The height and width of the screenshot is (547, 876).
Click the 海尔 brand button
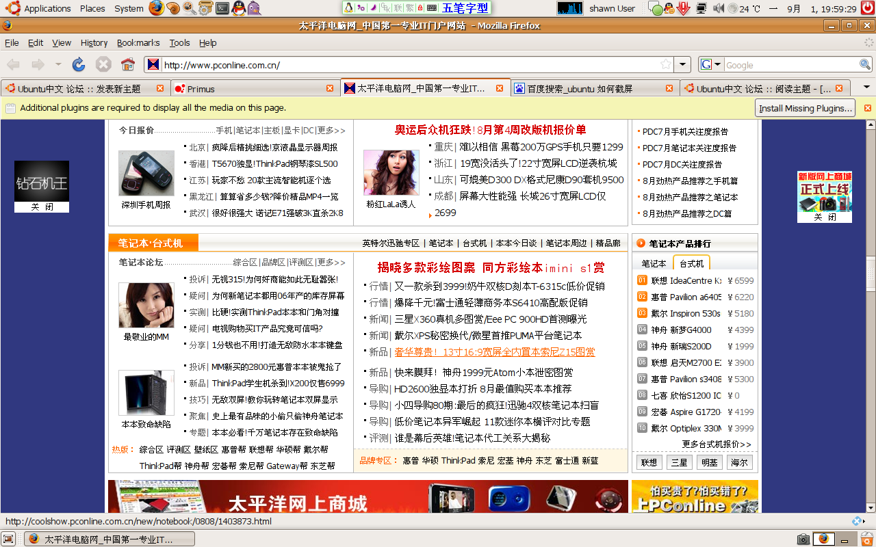[x=739, y=462]
